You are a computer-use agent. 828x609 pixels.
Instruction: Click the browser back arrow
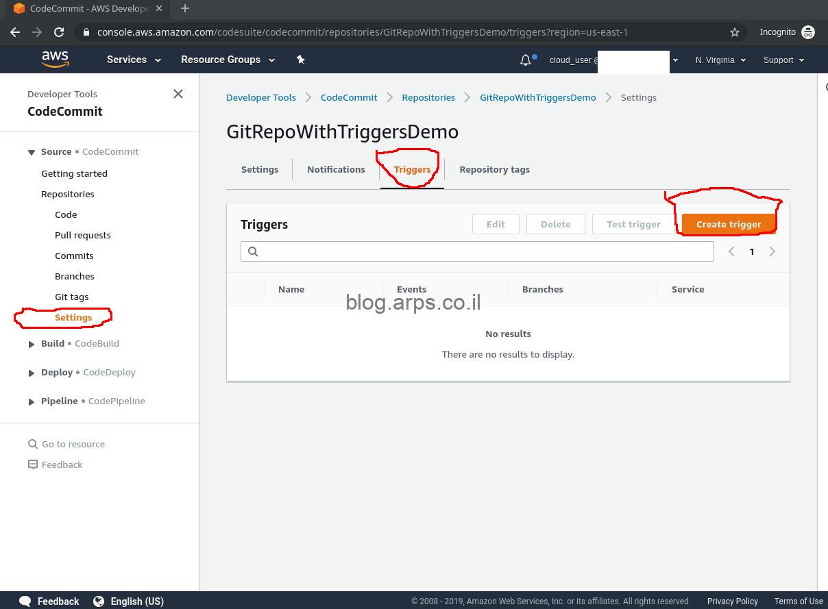(x=15, y=32)
